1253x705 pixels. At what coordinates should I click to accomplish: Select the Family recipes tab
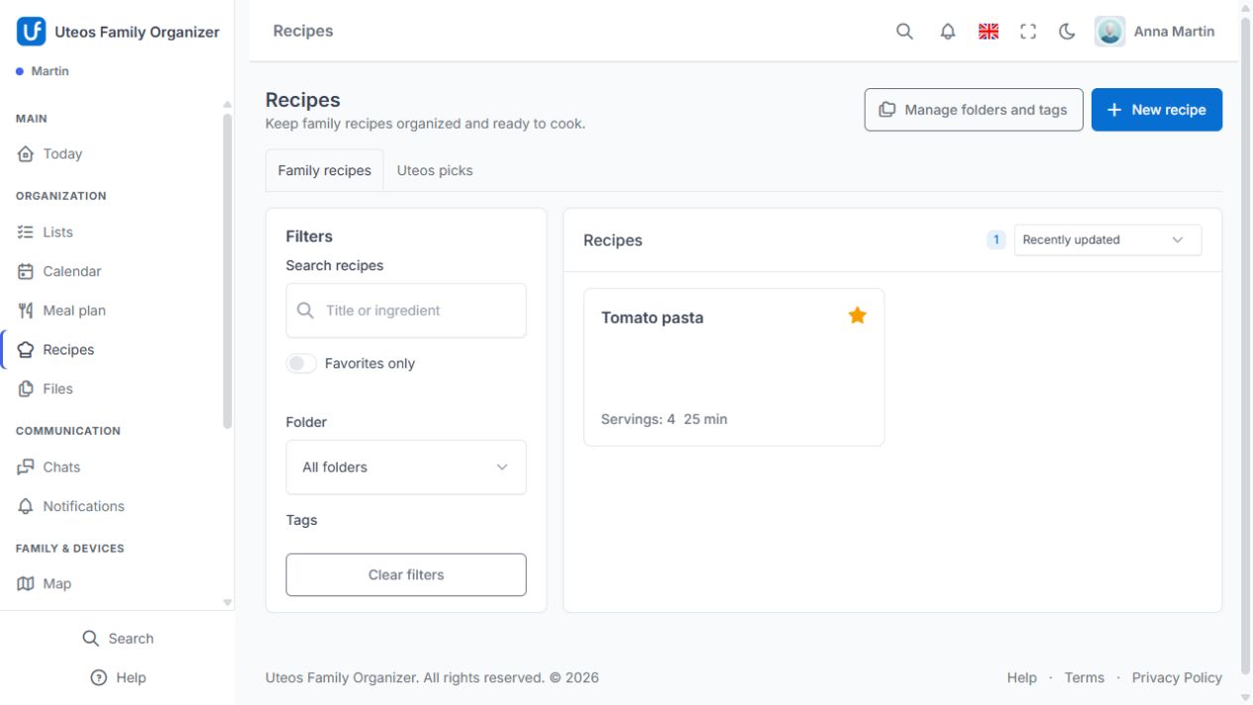coord(325,170)
